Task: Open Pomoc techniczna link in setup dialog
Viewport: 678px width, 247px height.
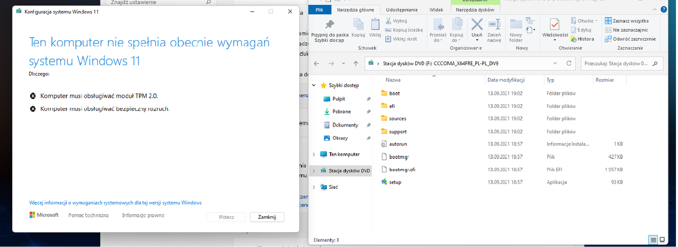Action: [x=88, y=215]
